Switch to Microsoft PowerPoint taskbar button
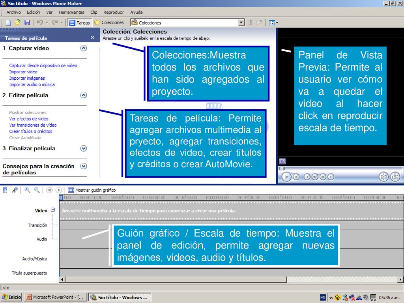The width and height of the screenshot is (404, 303). click(x=55, y=297)
